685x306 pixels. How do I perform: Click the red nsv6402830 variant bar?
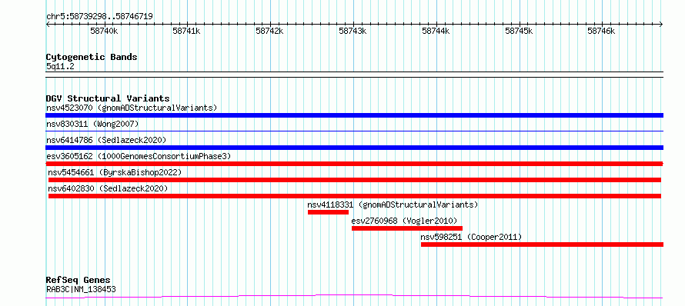(x=355, y=196)
